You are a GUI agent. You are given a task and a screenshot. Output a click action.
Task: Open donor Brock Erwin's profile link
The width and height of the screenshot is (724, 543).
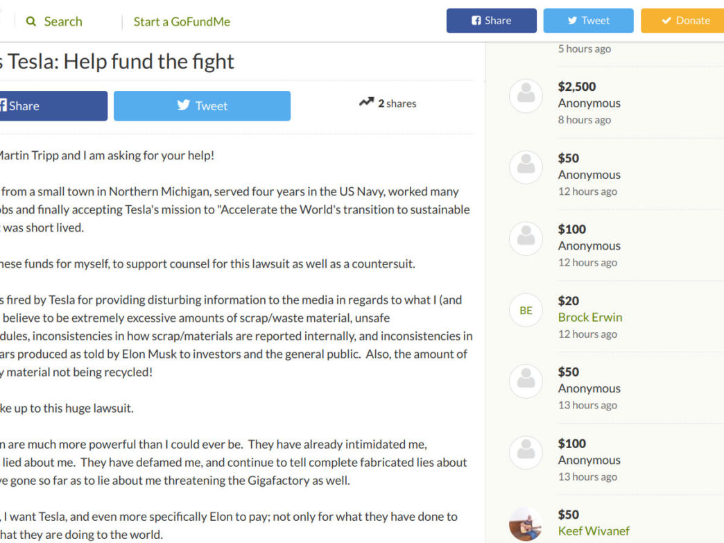(x=589, y=317)
